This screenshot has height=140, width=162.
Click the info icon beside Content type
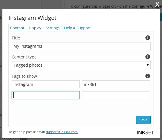click(148, 57)
